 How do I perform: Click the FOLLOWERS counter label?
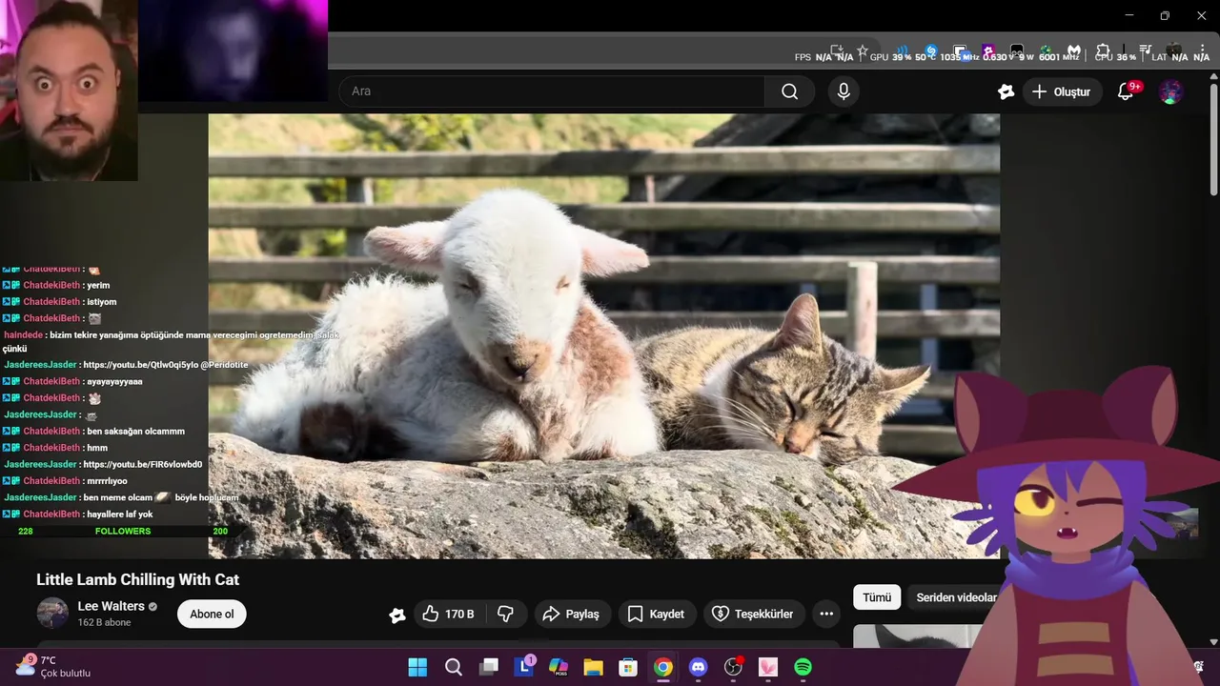pyautogui.click(x=123, y=531)
